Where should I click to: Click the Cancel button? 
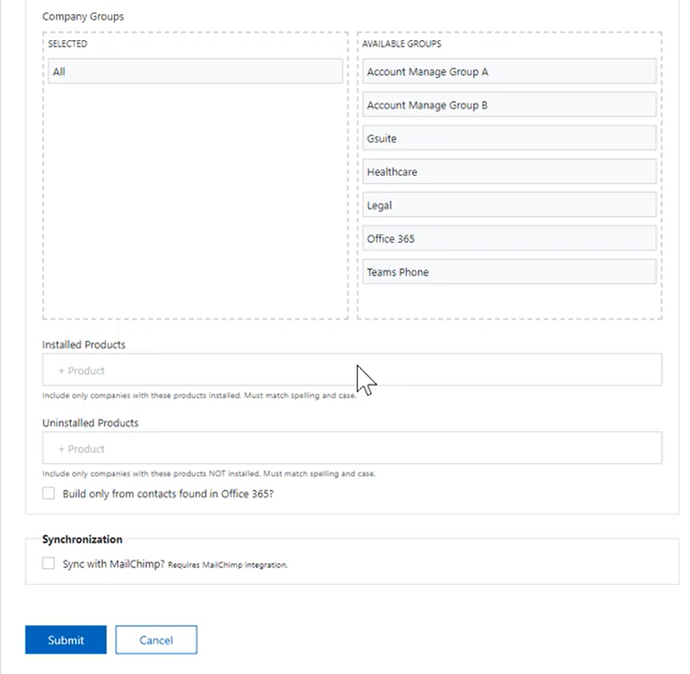[x=156, y=639]
